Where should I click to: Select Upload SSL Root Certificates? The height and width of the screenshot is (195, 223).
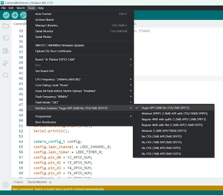click(80, 51)
